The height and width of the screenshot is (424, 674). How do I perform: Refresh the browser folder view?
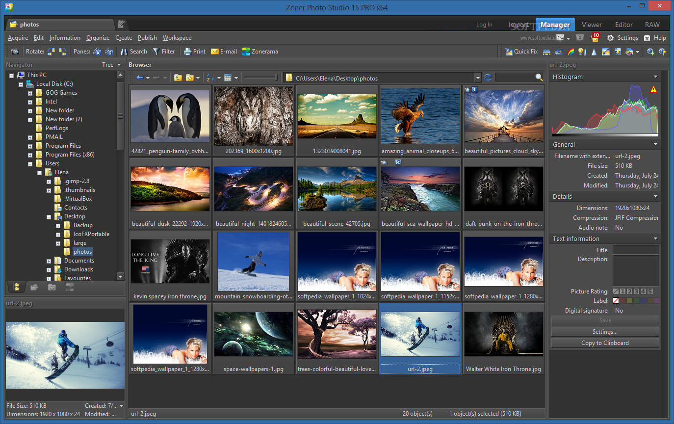point(488,78)
